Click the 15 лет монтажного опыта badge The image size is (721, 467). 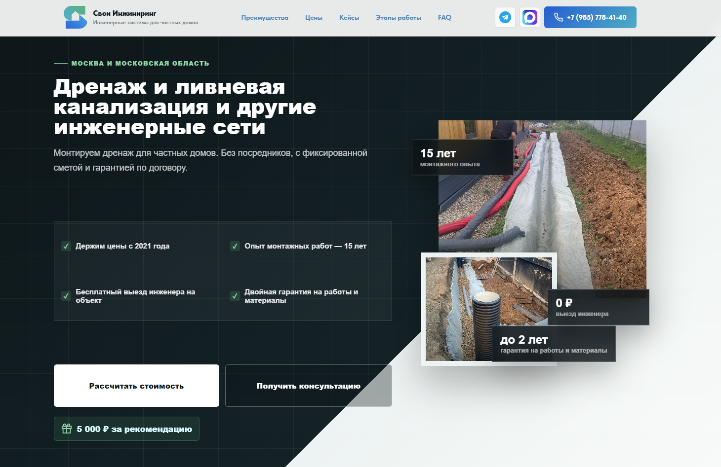tap(463, 157)
